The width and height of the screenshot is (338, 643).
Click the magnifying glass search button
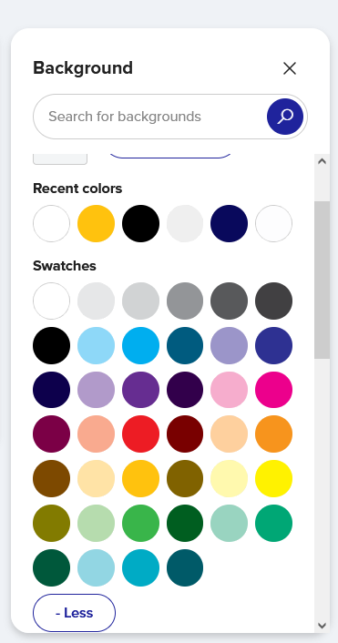pyautogui.click(x=285, y=117)
